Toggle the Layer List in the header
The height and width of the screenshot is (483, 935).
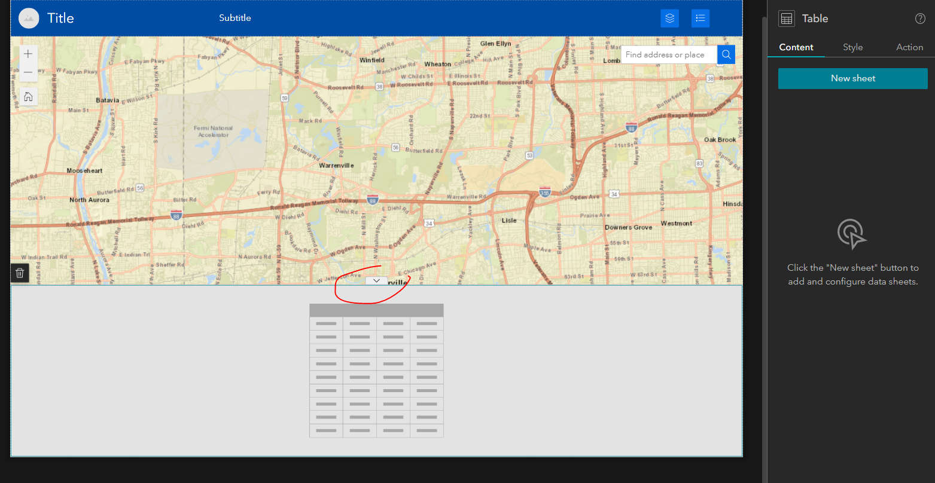[x=669, y=18]
